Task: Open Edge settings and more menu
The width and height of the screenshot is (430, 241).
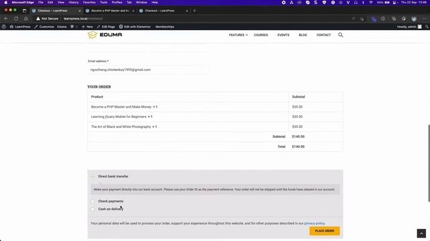Action: pyautogui.click(x=424, y=19)
